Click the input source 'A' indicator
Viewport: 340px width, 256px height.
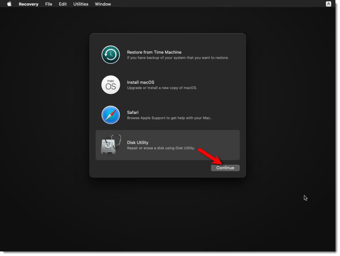point(328,4)
